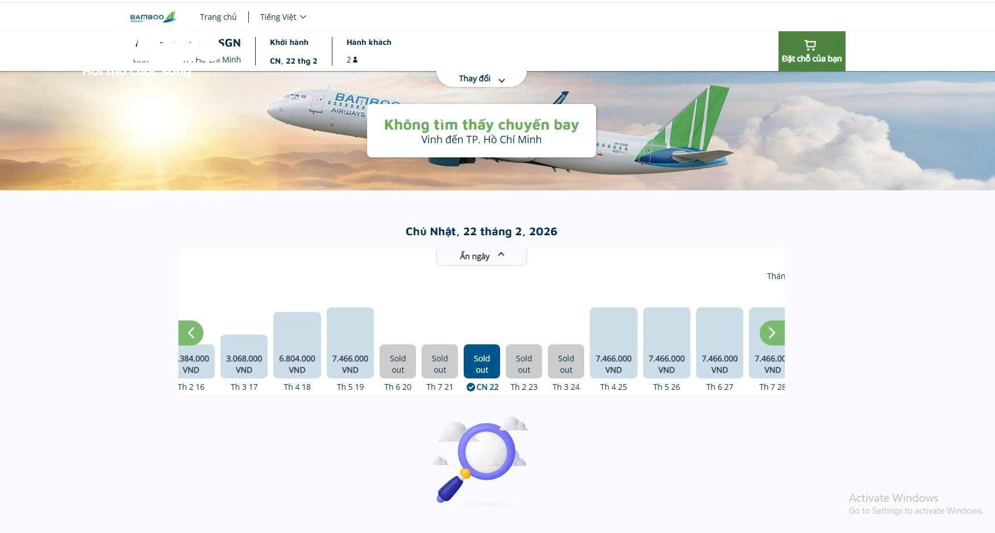Select the checked CN 22 date label
Screen dimensions: 995x533
(482, 387)
